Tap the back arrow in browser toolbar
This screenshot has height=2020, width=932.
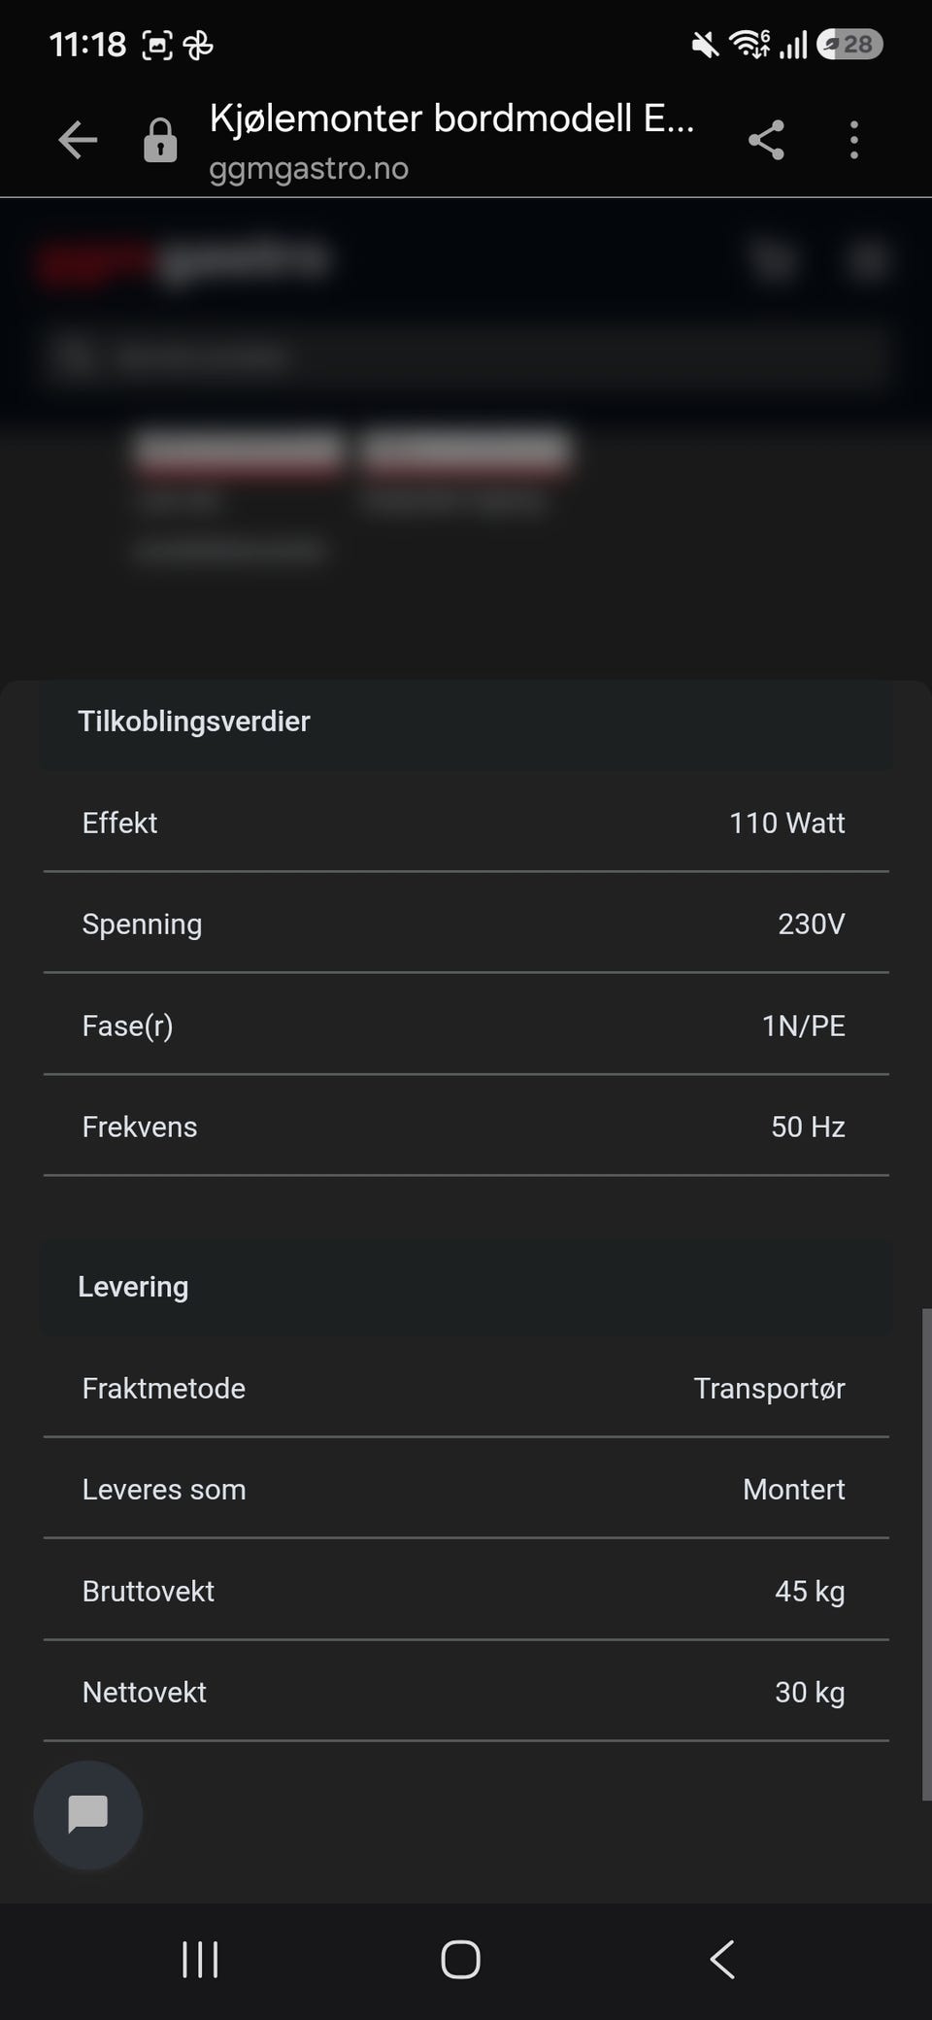click(78, 141)
